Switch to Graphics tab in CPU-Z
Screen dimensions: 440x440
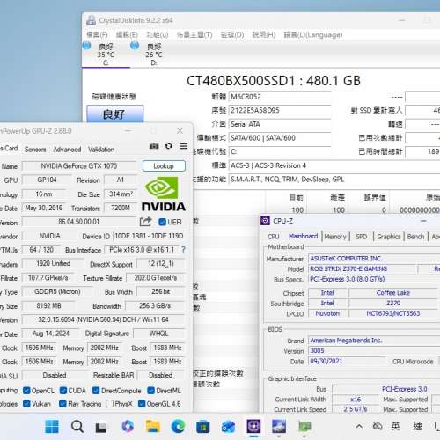tap(389, 237)
